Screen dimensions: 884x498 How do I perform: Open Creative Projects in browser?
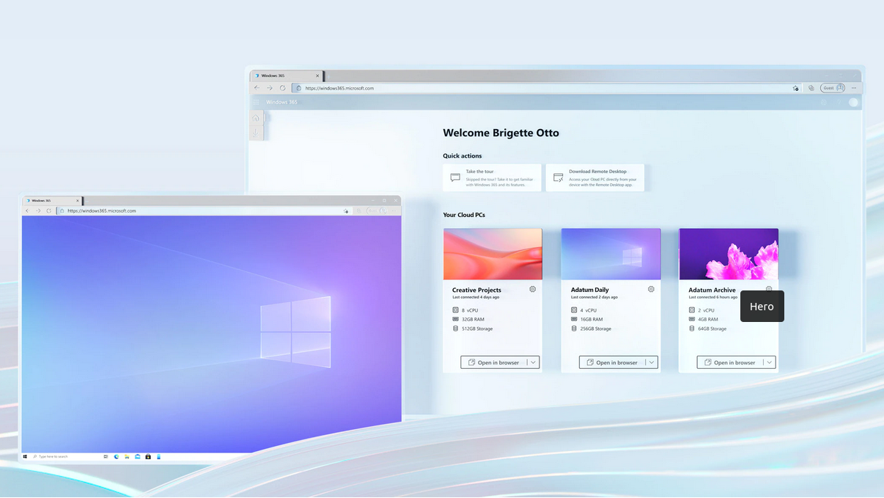(493, 362)
